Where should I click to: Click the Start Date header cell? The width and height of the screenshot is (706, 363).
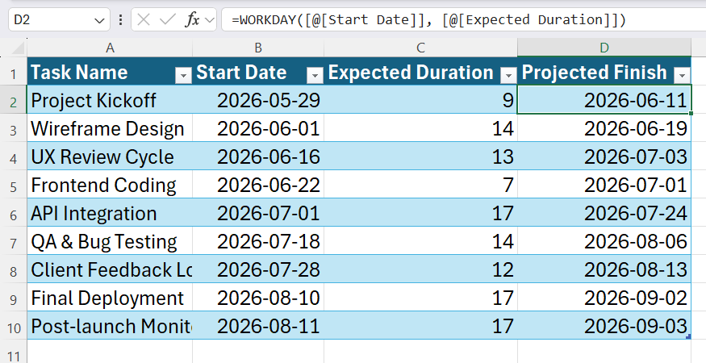(258, 71)
